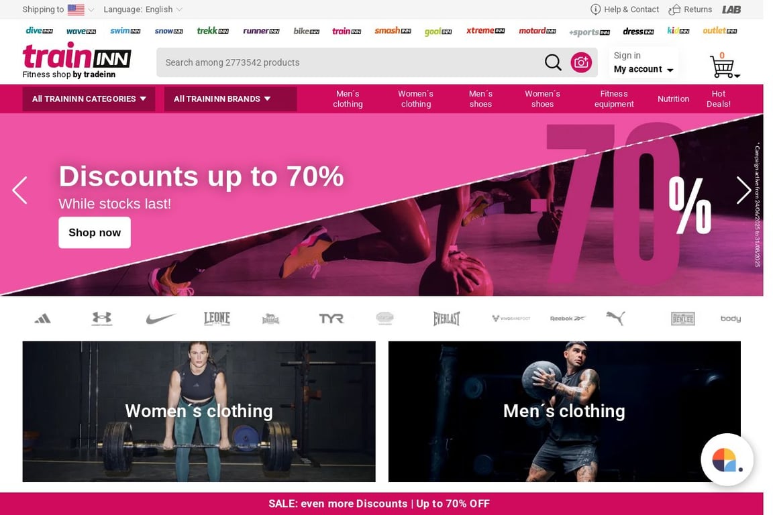The width and height of the screenshot is (773, 515).
Task: Open the xtremeinn store logo
Action: 485,31
